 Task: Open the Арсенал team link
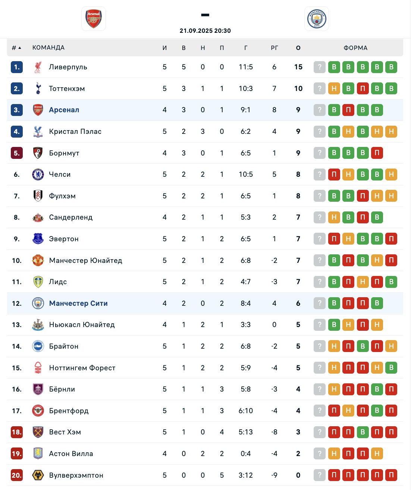click(64, 110)
